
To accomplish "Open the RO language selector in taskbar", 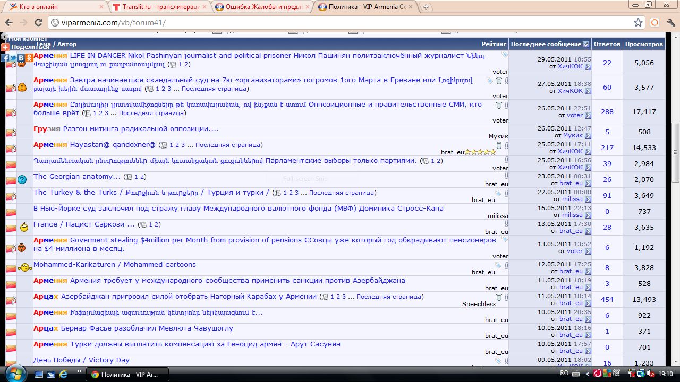I will pyautogui.click(x=564, y=374).
